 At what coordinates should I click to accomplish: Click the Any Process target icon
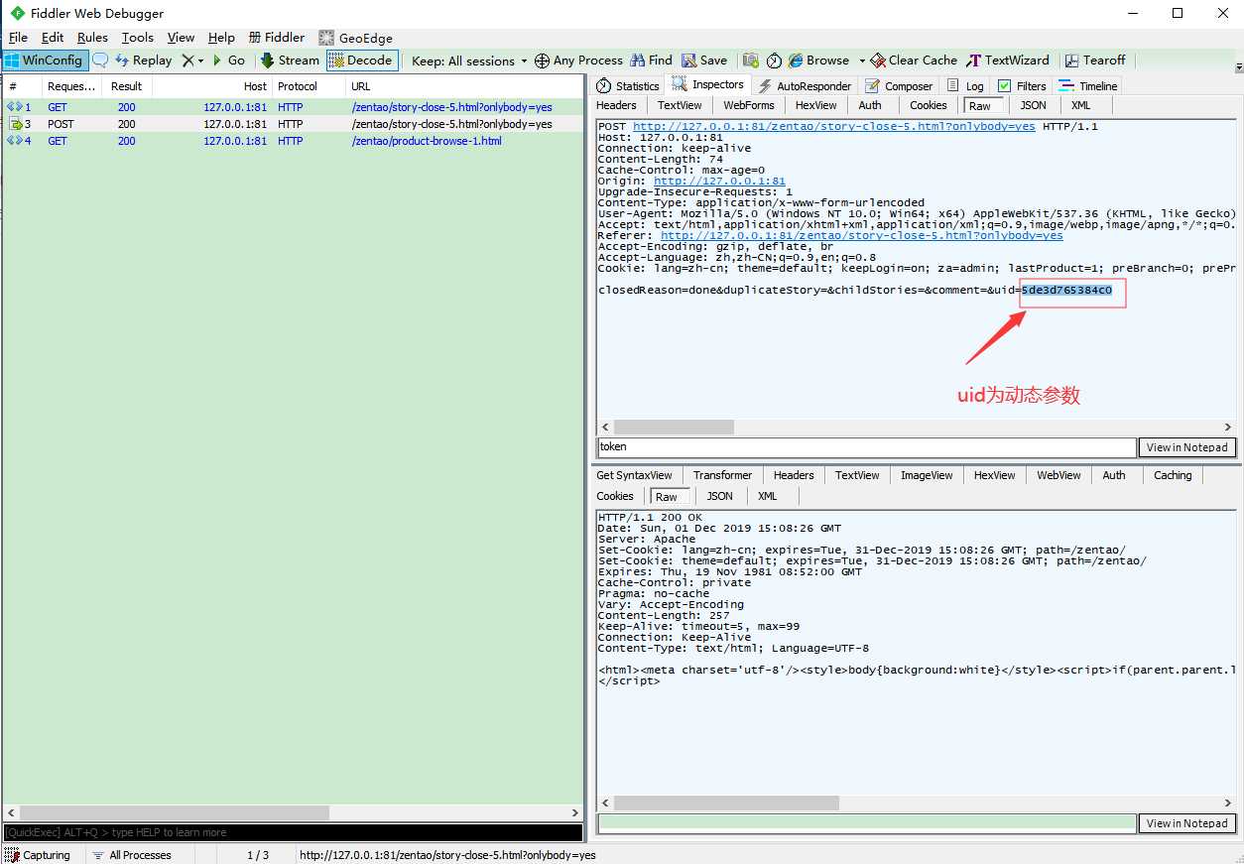click(542, 61)
